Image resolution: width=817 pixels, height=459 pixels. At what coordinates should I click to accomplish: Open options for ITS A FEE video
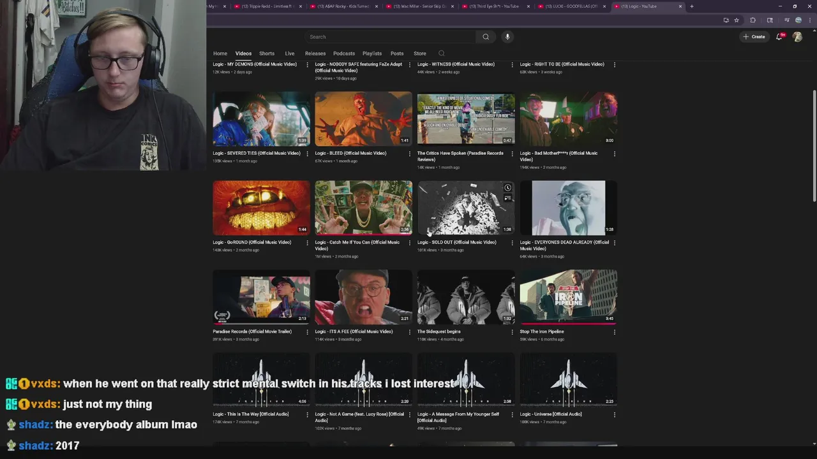point(410,332)
